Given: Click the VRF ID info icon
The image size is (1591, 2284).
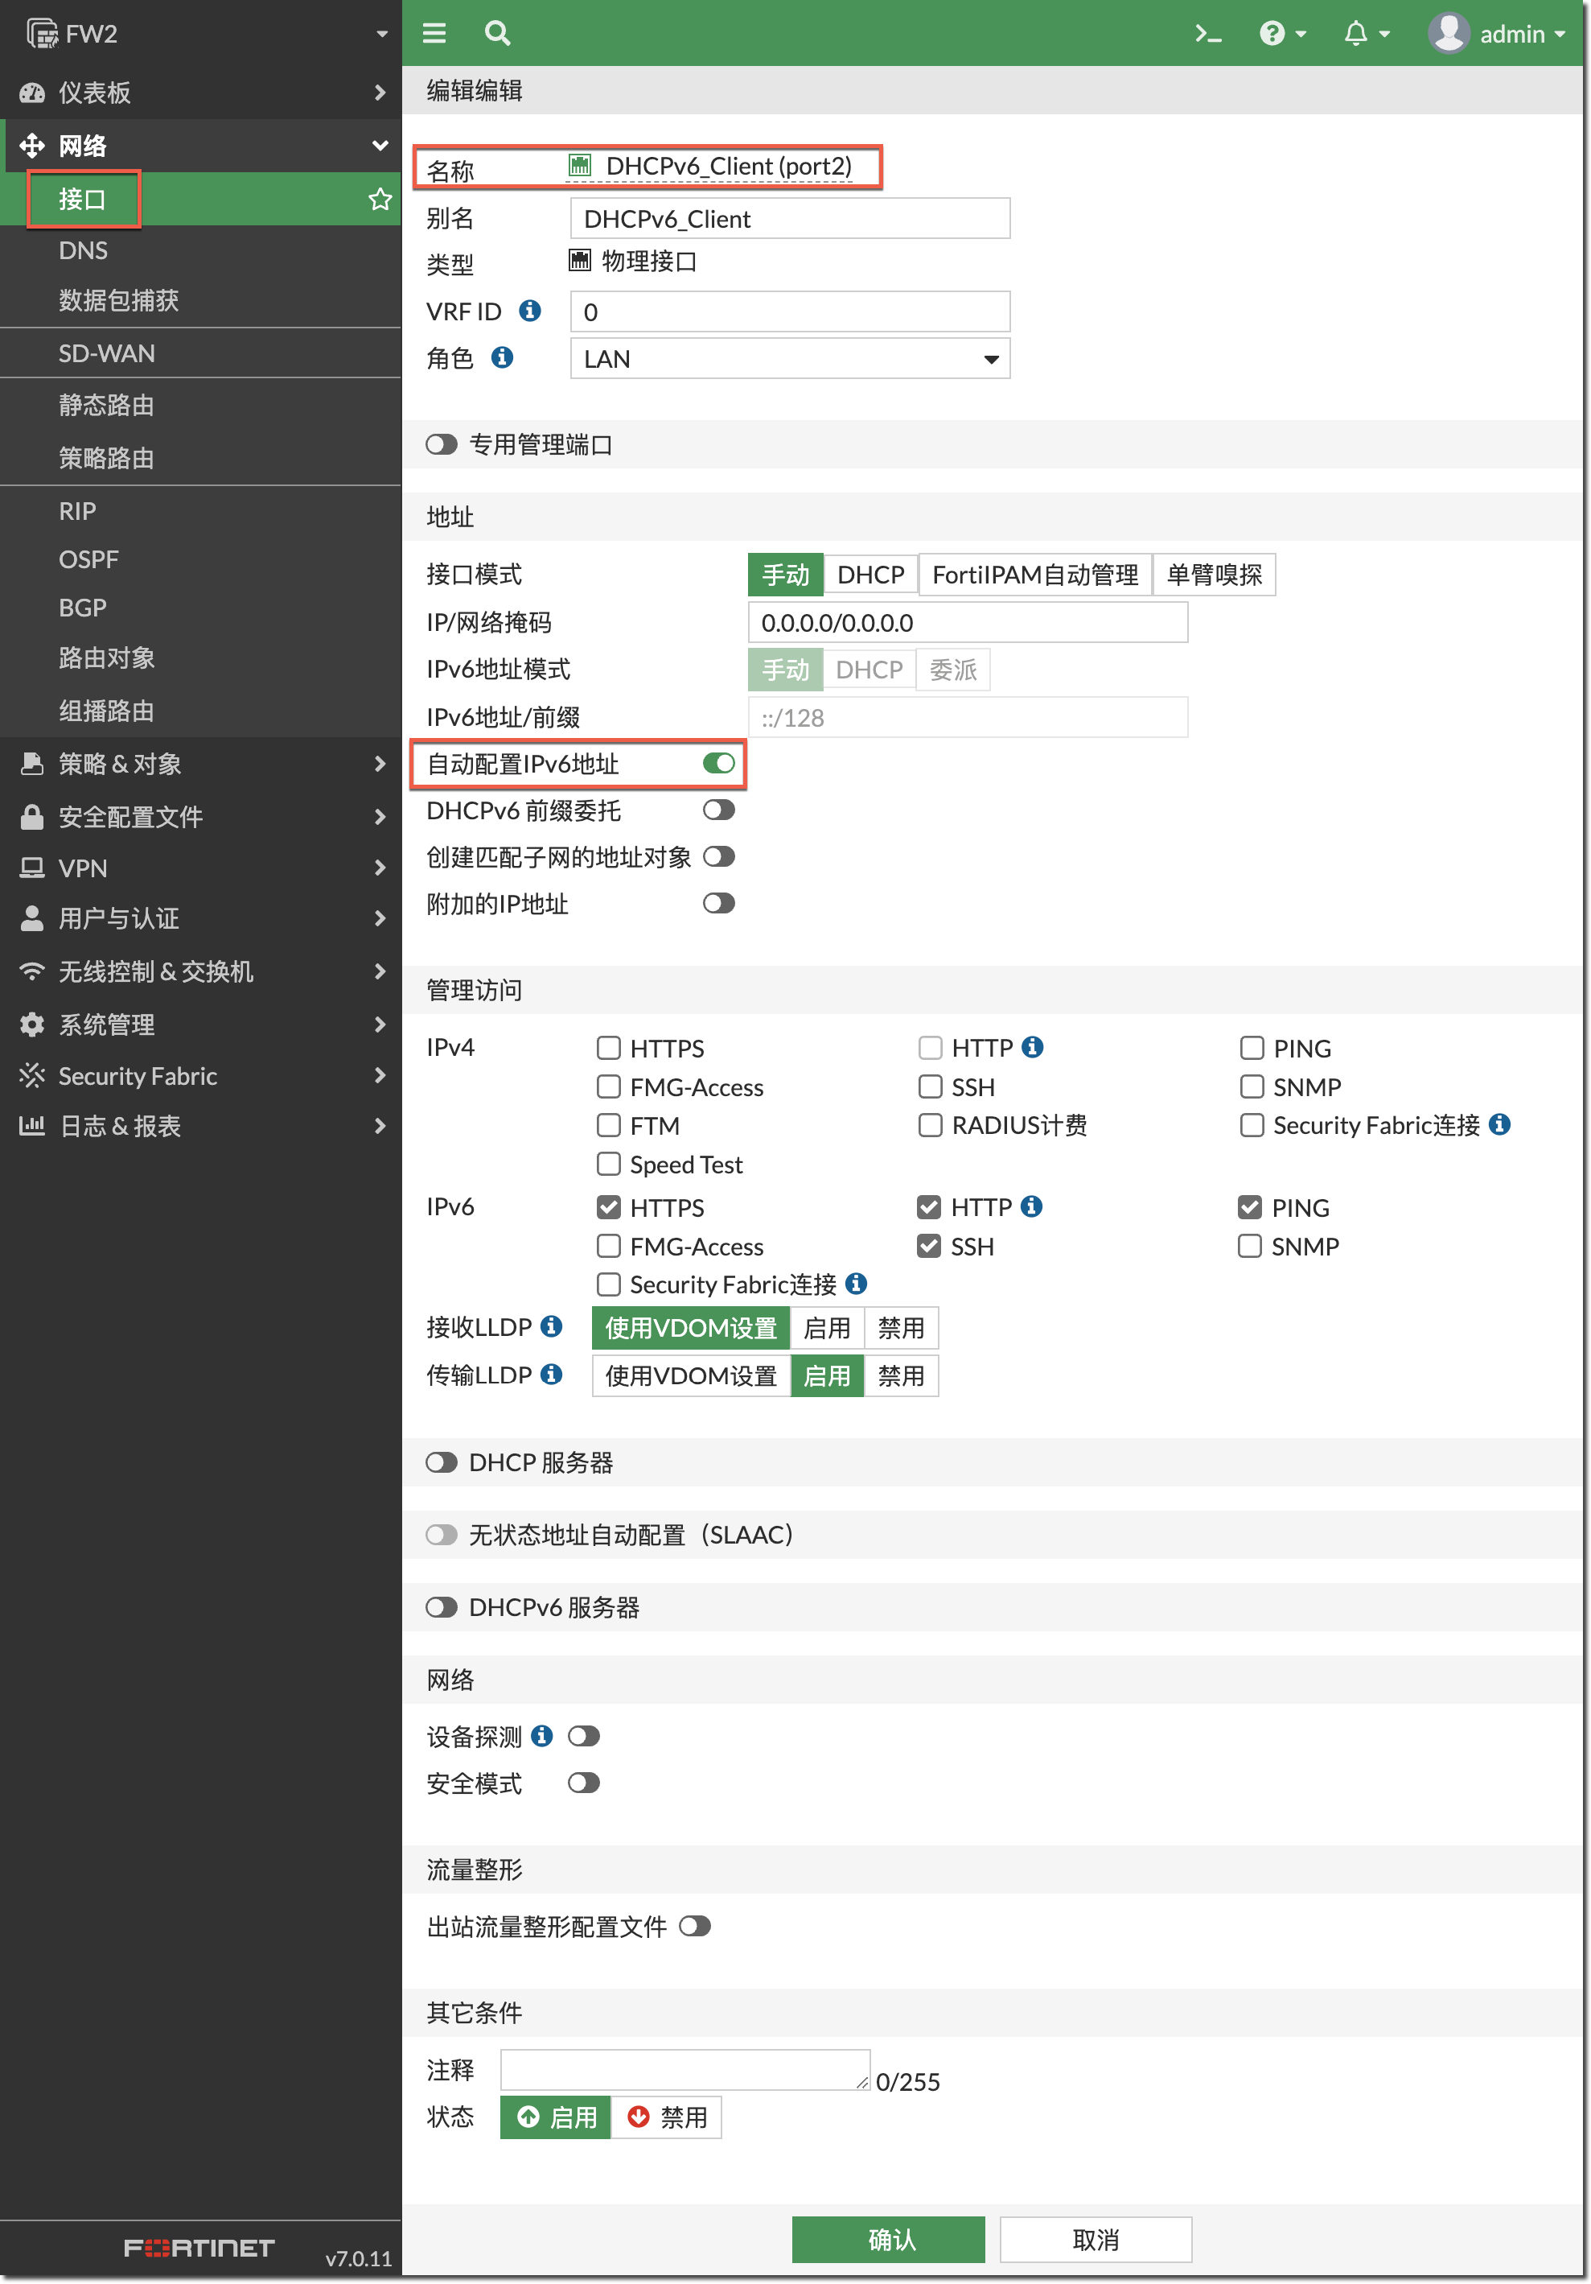Looking at the screenshot, I should (x=530, y=311).
